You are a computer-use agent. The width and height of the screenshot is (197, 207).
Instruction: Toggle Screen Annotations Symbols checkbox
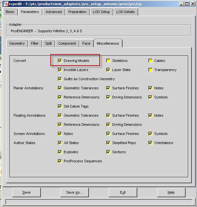pyautogui.click(x=150, y=134)
